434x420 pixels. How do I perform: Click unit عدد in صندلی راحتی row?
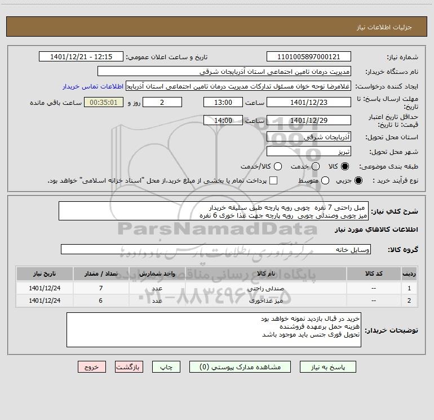point(157,289)
